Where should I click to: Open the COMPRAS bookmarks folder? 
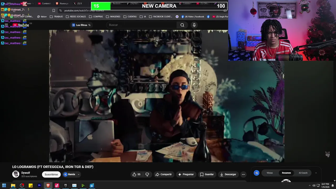pos(96,17)
